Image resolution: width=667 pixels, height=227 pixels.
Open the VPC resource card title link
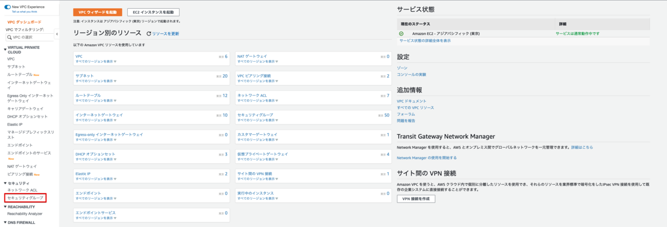point(78,56)
